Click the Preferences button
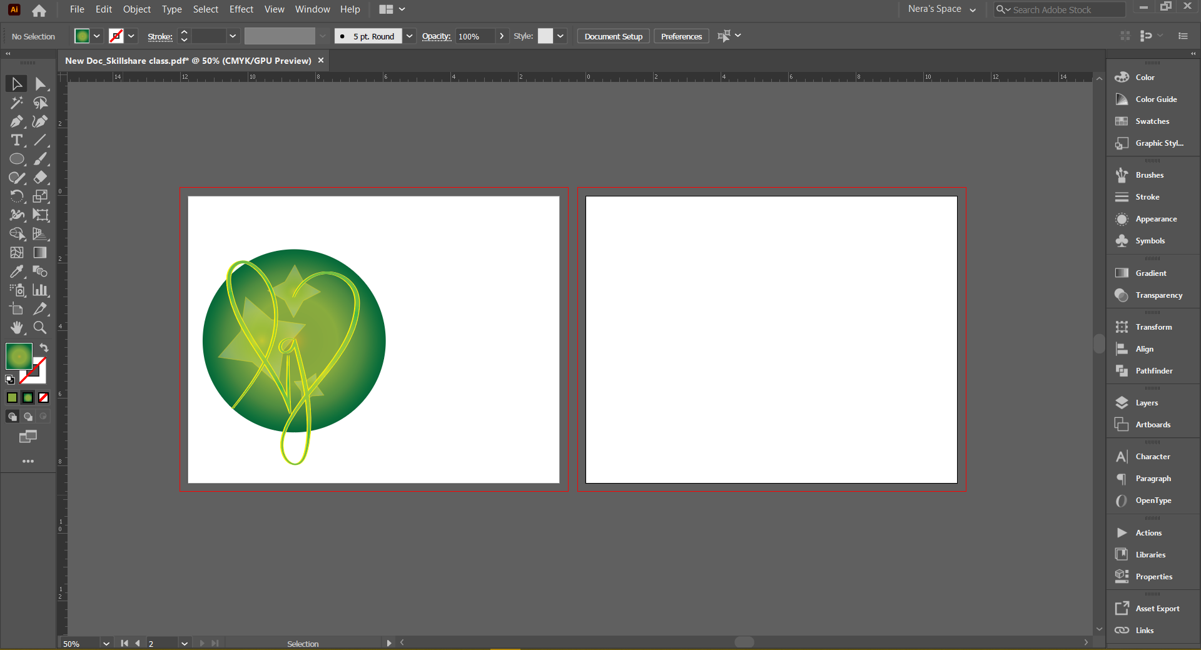1201x650 pixels. (x=681, y=36)
